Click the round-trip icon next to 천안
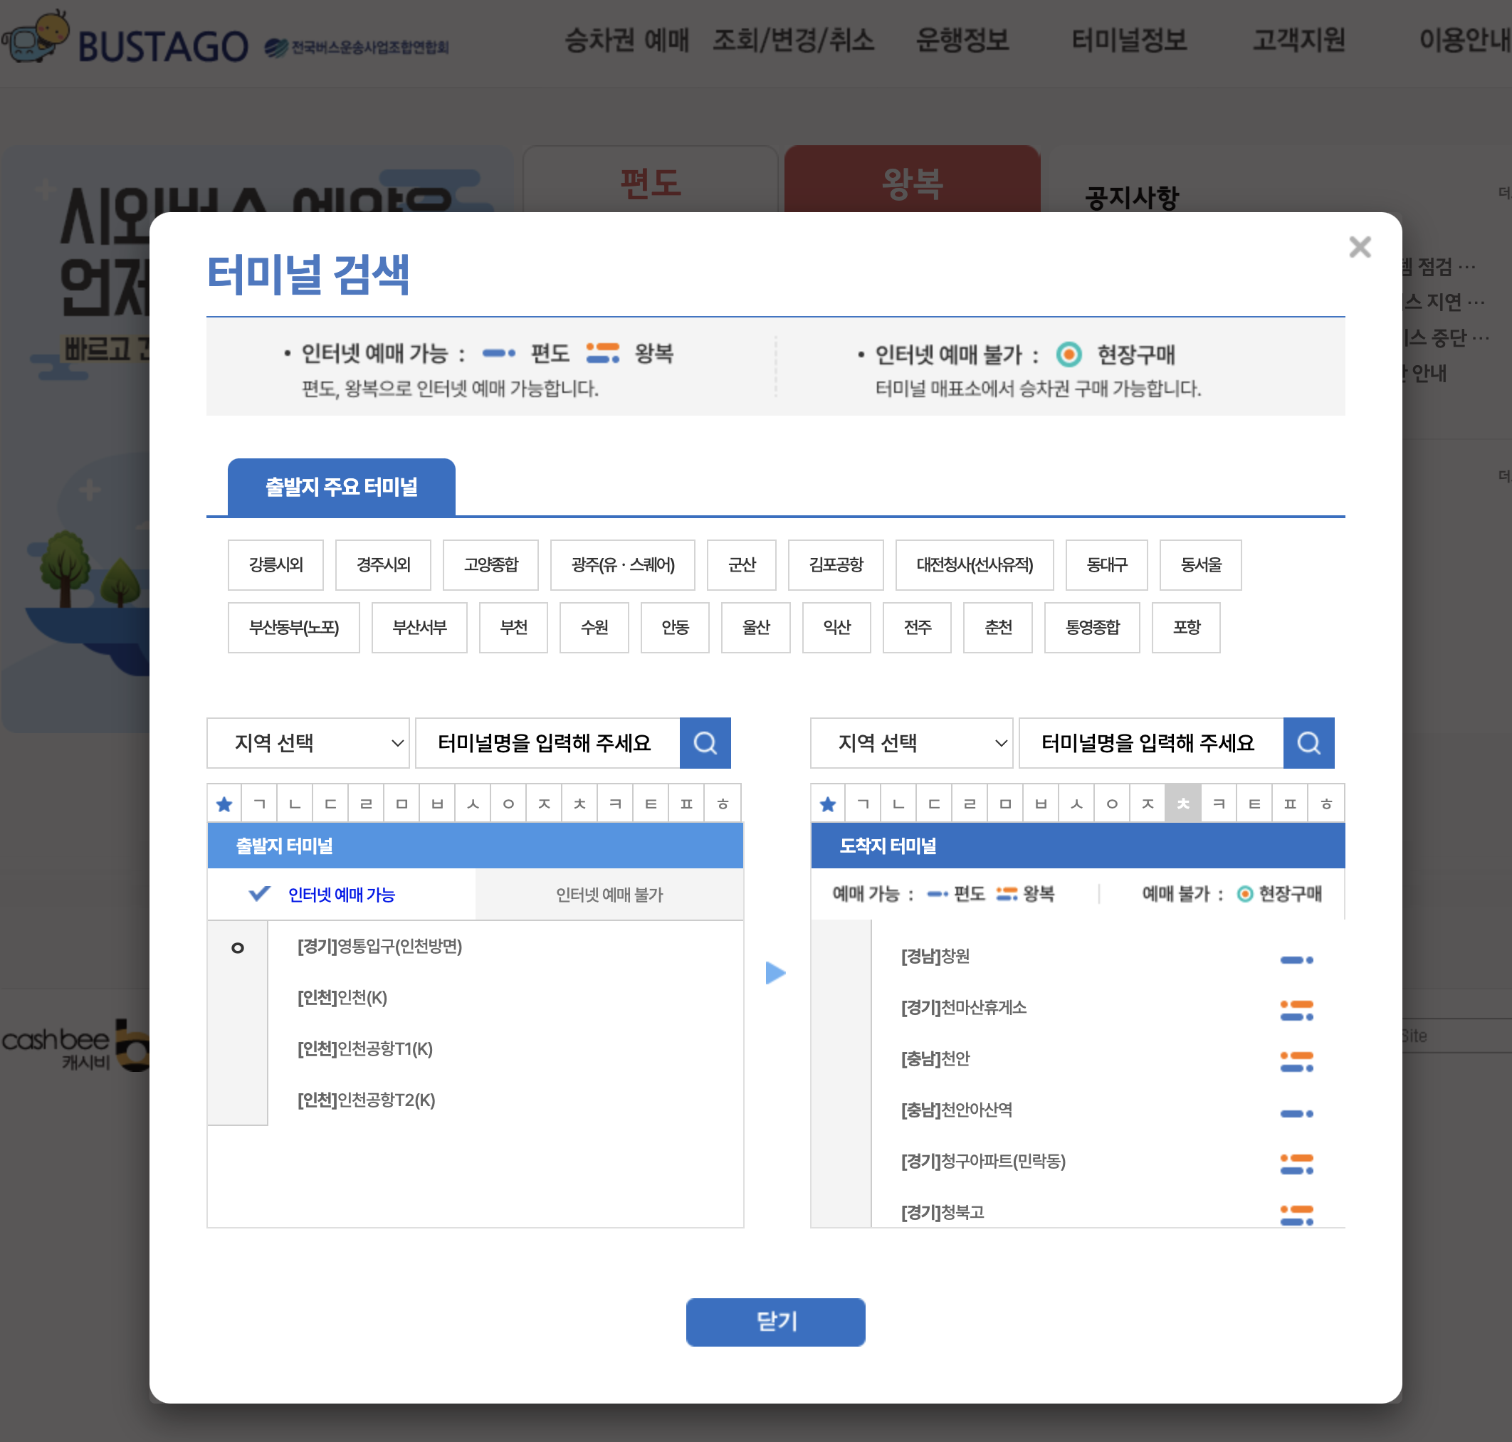 (x=1296, y=1061)
